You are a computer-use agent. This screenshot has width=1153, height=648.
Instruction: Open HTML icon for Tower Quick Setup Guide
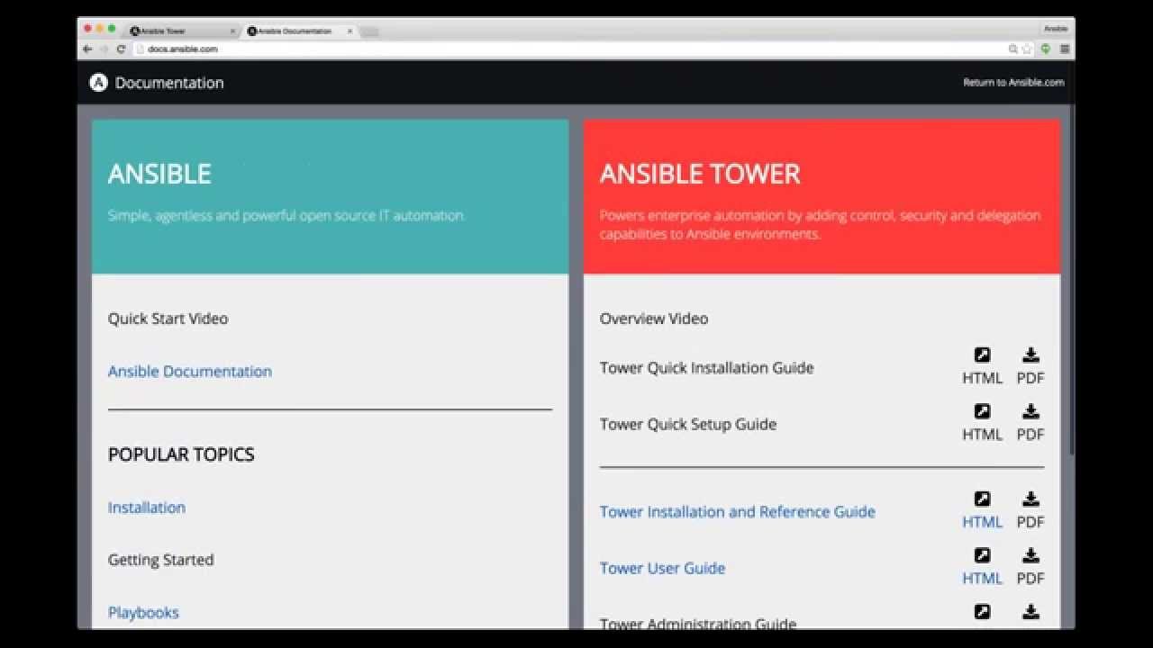(982, 411)
